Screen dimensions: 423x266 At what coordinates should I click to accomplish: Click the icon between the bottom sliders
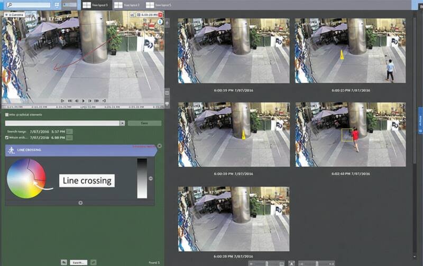coord(291,263)
